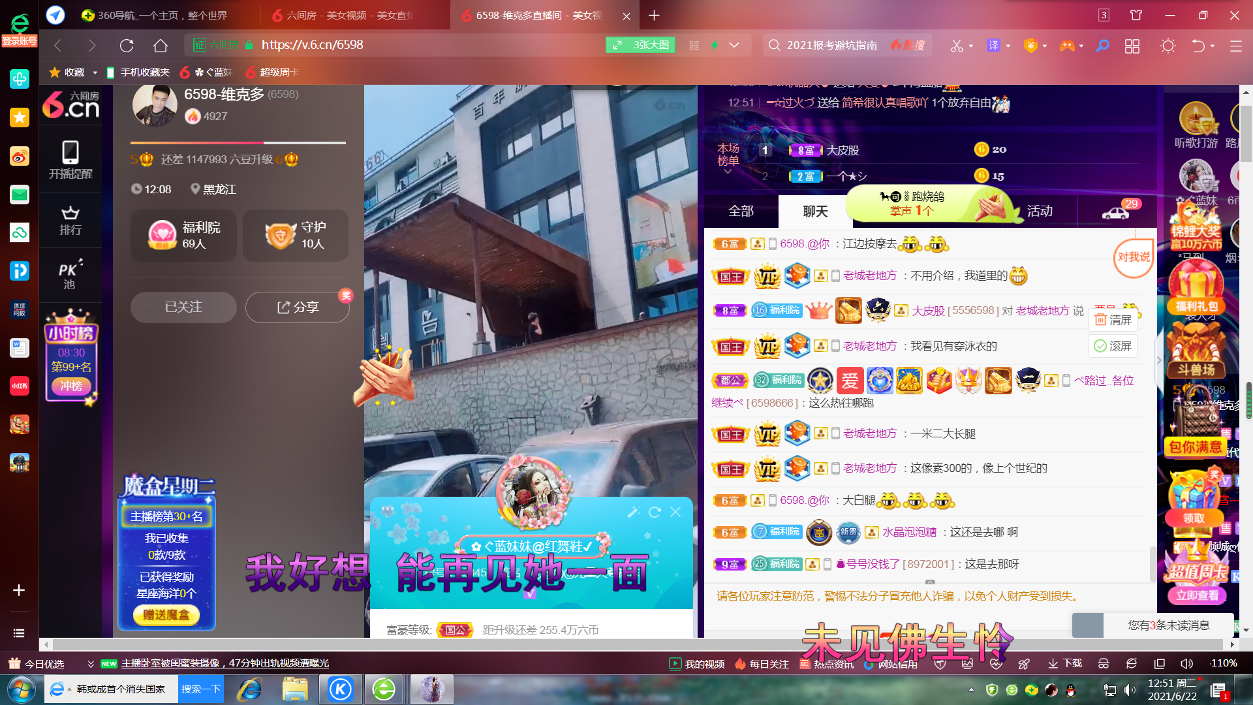Open the car seats icon with 29 badge
This screenshot has height=705, width=1253.
pyautogui.click(x=1115, y=212)
